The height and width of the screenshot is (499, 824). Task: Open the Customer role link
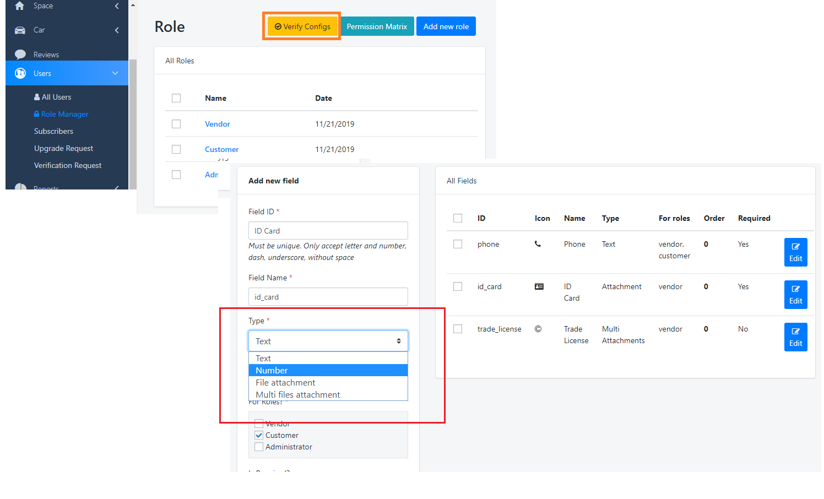221,149
